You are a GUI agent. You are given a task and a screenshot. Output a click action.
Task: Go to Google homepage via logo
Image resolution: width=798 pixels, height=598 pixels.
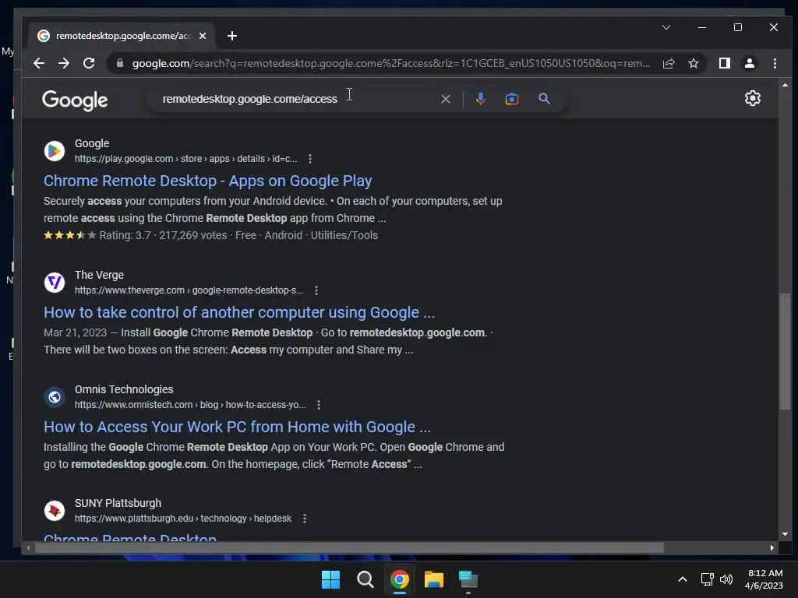tap(75, 100)
